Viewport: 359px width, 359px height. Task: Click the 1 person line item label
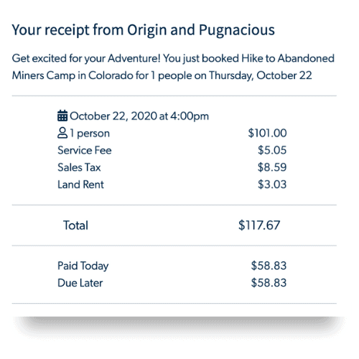(90, 134)
